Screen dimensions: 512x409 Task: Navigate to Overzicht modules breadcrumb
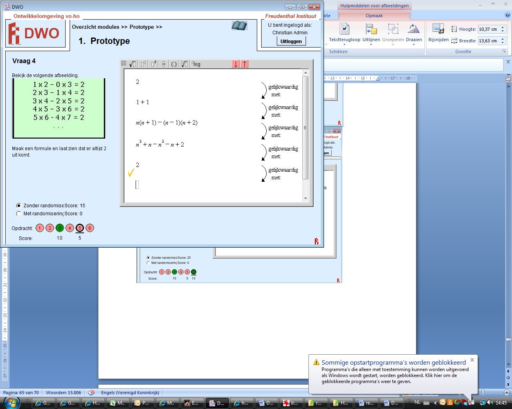pyautogui.click(x=96, y=27)
